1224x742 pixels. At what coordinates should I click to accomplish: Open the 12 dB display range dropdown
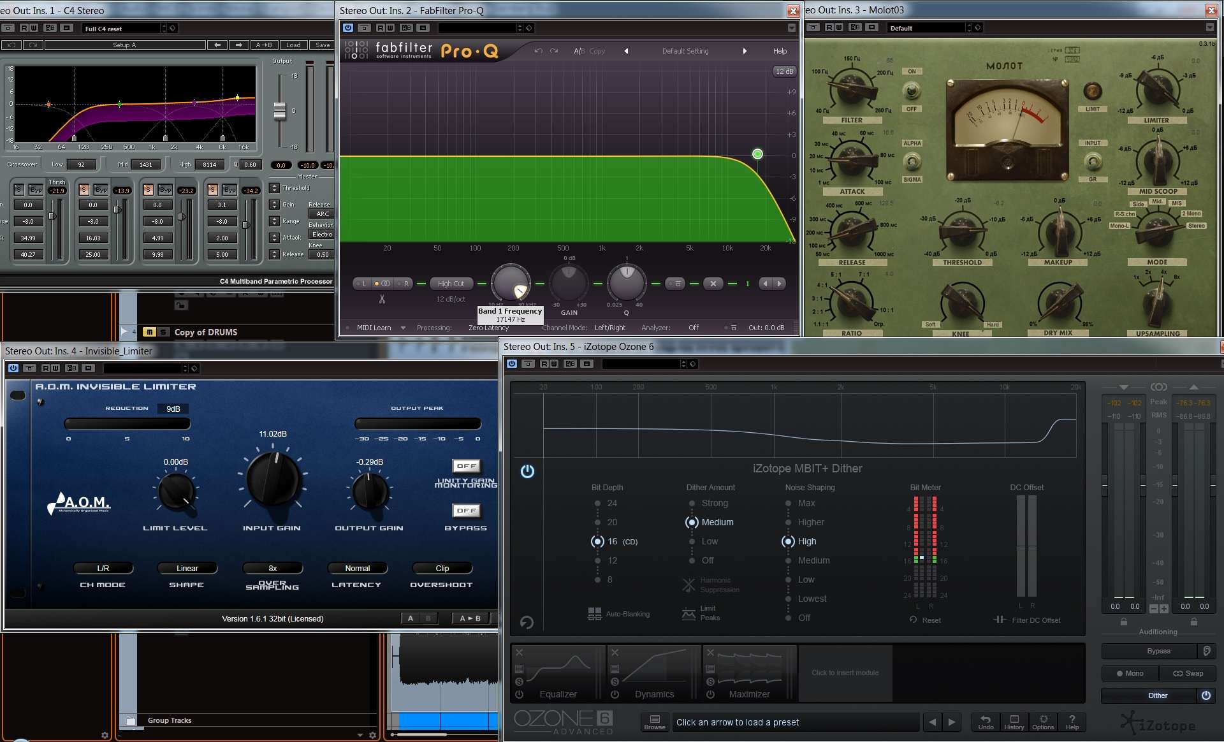point(784,71)
